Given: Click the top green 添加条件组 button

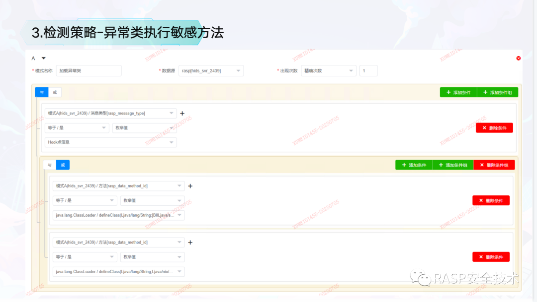Looking at the screenshot, I should coord(497,93).
